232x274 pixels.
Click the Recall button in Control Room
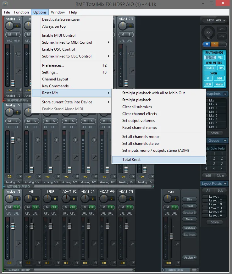pyautogui.click(x=189, y=206)
